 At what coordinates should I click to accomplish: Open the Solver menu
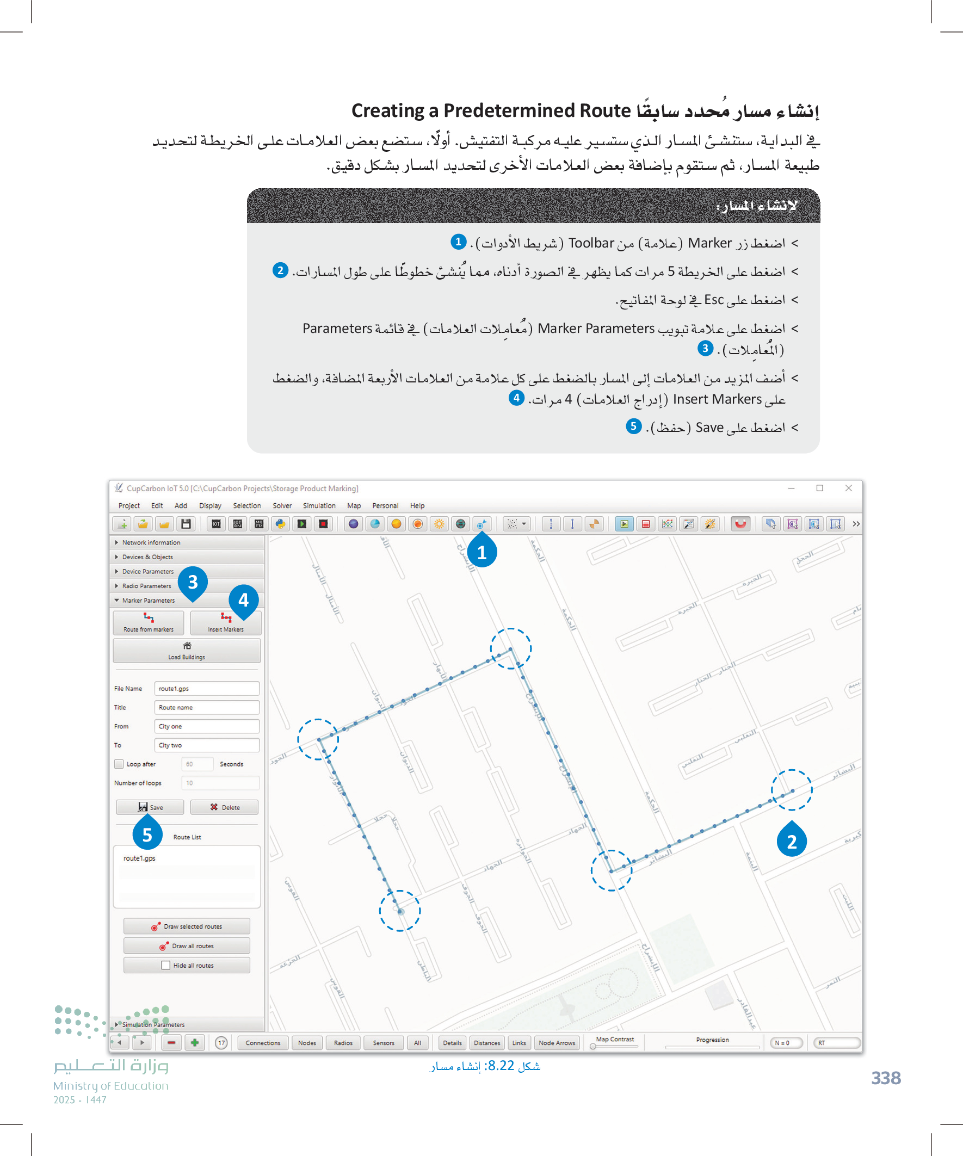[x=282, y=505]
